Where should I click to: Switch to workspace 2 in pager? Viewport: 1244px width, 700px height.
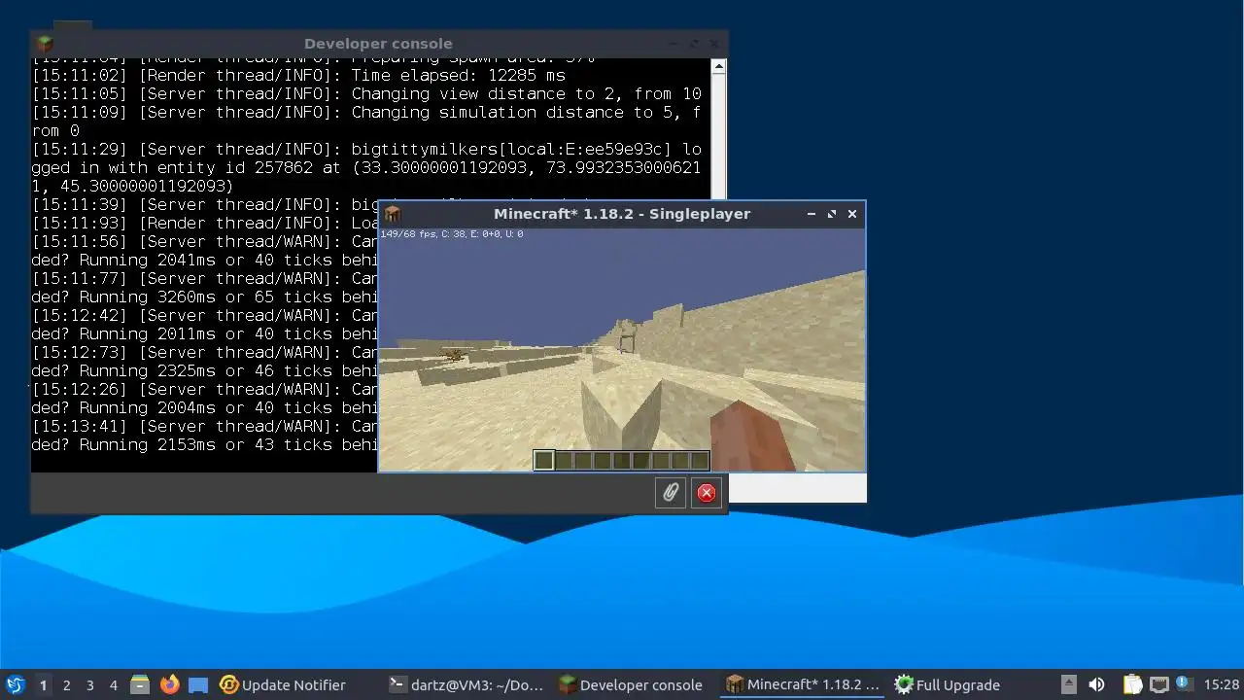(66, 684)
